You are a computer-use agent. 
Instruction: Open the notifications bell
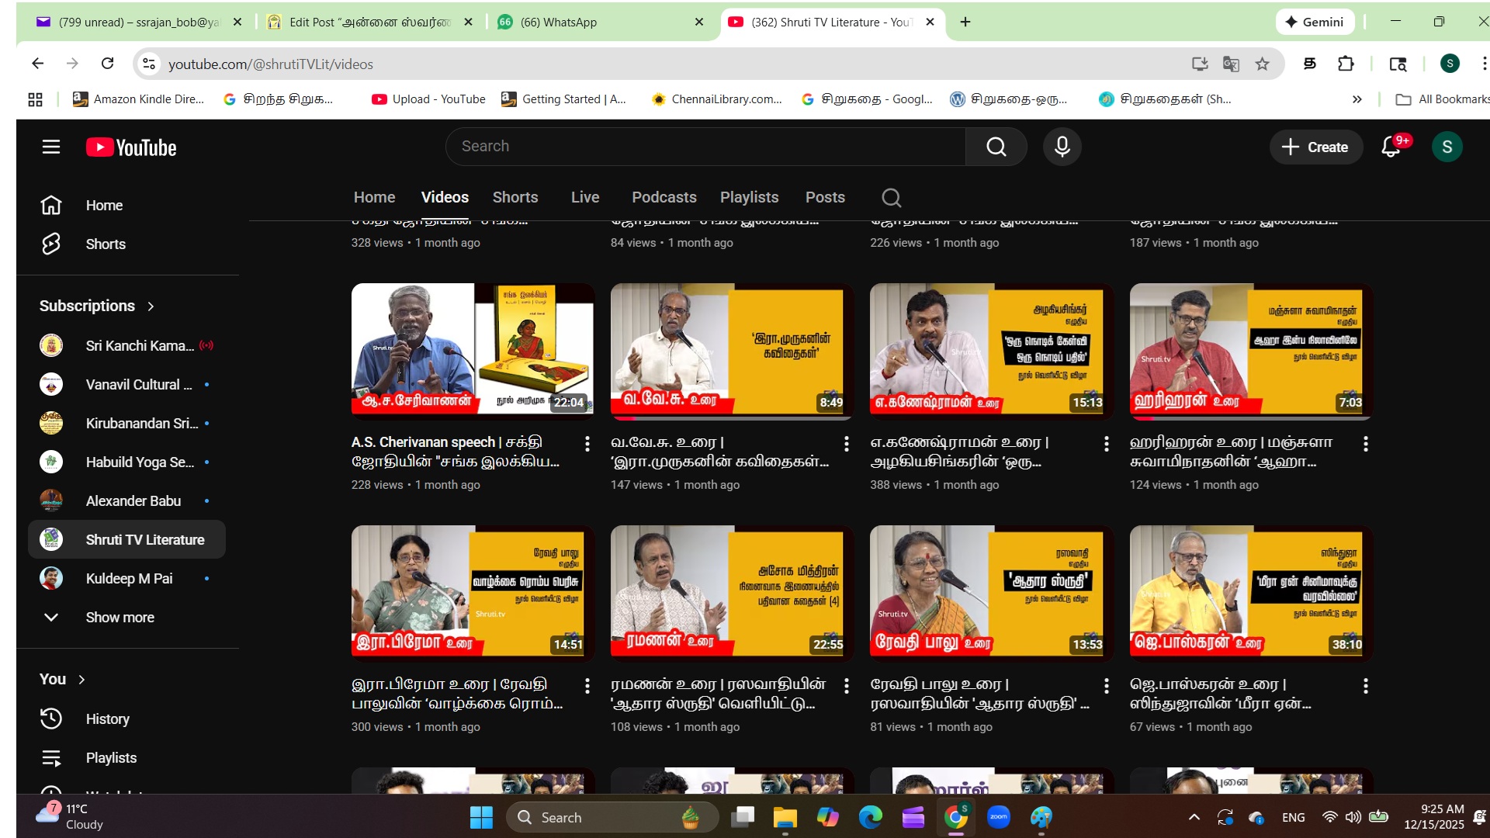point(1391,147)
